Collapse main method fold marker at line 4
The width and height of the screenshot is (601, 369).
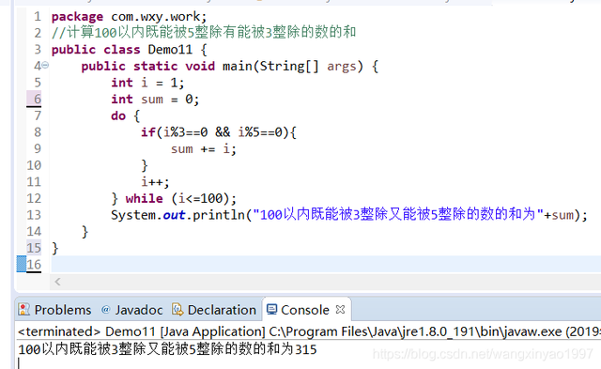click(x=45, y=65)
